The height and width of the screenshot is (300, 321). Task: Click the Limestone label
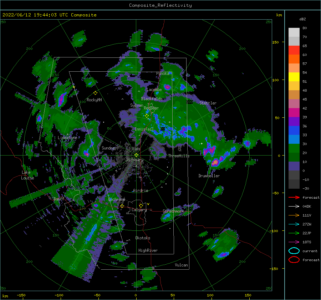[67, 138]
